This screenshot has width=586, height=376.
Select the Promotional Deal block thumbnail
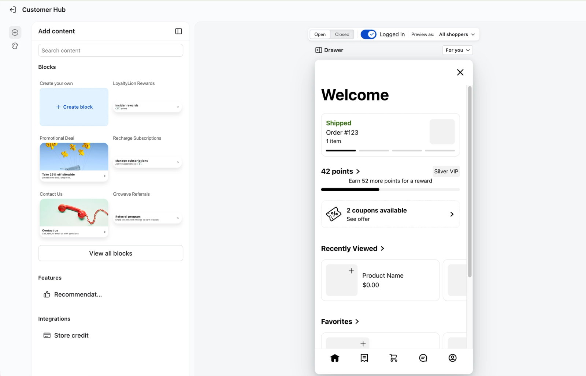[74, 162]
